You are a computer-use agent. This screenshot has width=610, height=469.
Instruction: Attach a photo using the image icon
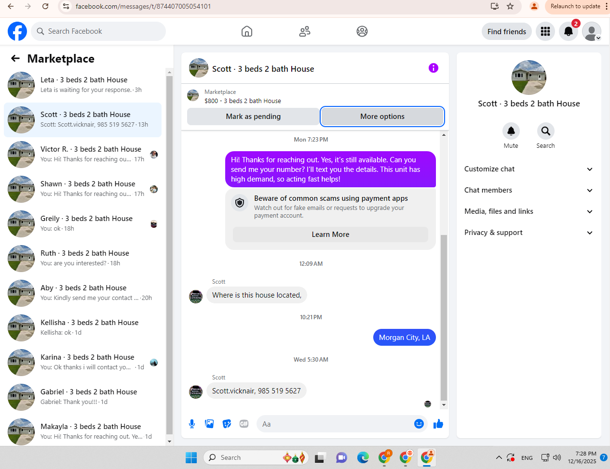pyautogui.click(x=209, y=424)
